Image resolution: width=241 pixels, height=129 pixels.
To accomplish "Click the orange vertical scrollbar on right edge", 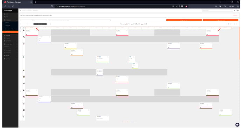I will [239, 43].
